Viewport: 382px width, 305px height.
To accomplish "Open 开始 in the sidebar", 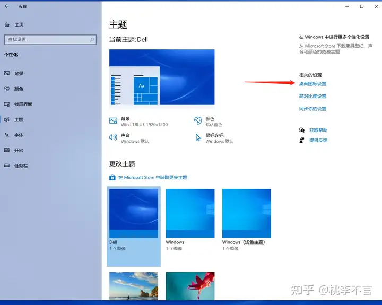I will [x=19, y=150].
